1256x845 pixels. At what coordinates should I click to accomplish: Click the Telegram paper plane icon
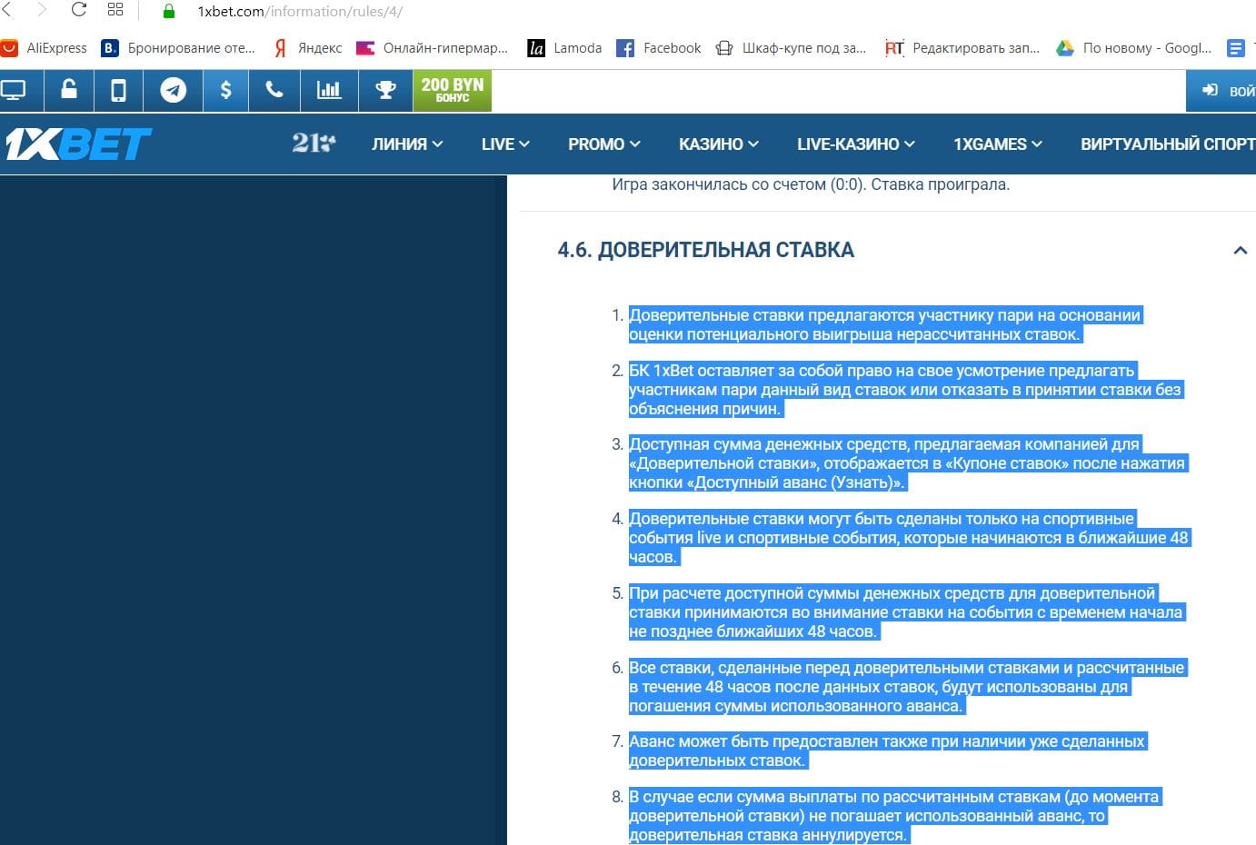[x=173, y=90]
